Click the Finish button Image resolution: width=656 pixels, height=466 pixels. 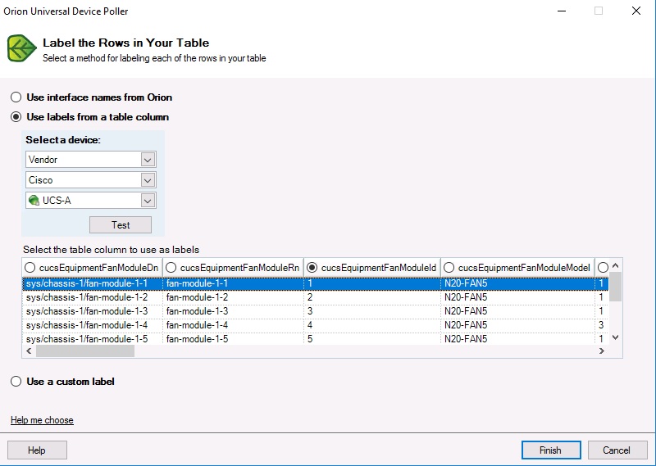pyautogui.click(x=551, y=450)
